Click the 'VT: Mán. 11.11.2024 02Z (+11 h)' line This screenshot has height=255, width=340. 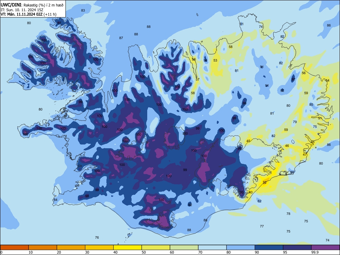click(x=29, y=14)
